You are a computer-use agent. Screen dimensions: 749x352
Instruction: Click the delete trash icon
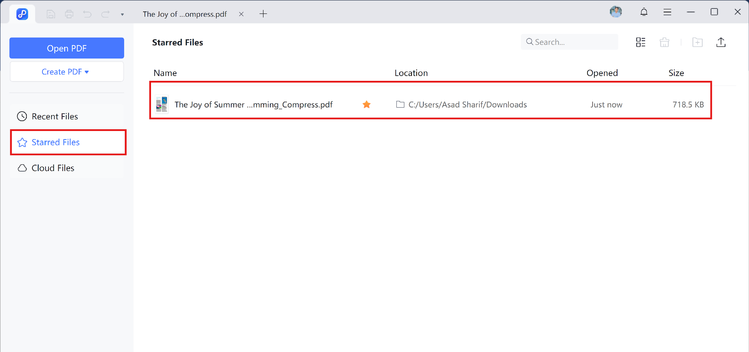[x=664, y=42]
